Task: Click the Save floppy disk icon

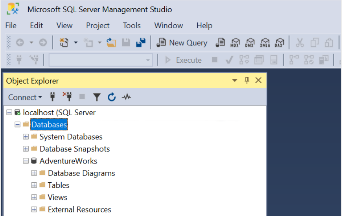Action: pos(126,42)
